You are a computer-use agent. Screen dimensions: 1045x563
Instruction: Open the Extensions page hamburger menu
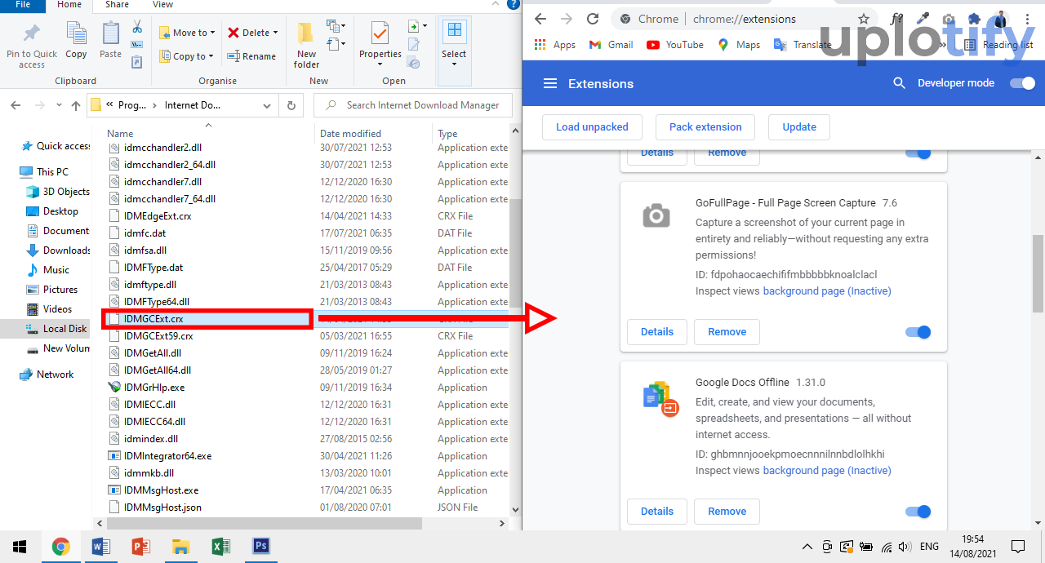click(x=550, y=83)
